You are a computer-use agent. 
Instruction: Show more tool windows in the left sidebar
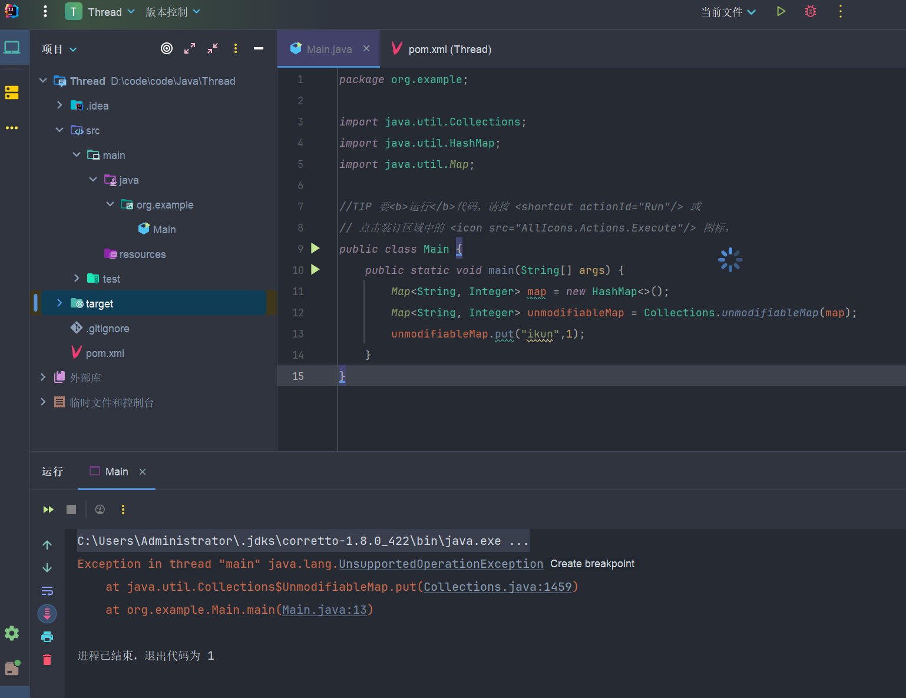(x=12, y=127)
